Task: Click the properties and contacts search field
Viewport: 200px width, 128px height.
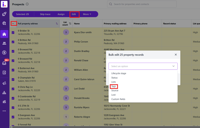Action: [x=142, y=4]
